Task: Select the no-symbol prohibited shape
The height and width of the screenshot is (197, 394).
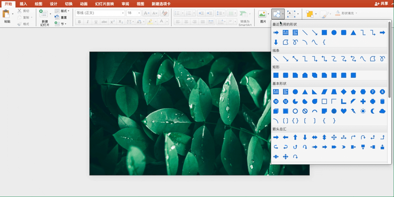Action: tap(305, 111)
